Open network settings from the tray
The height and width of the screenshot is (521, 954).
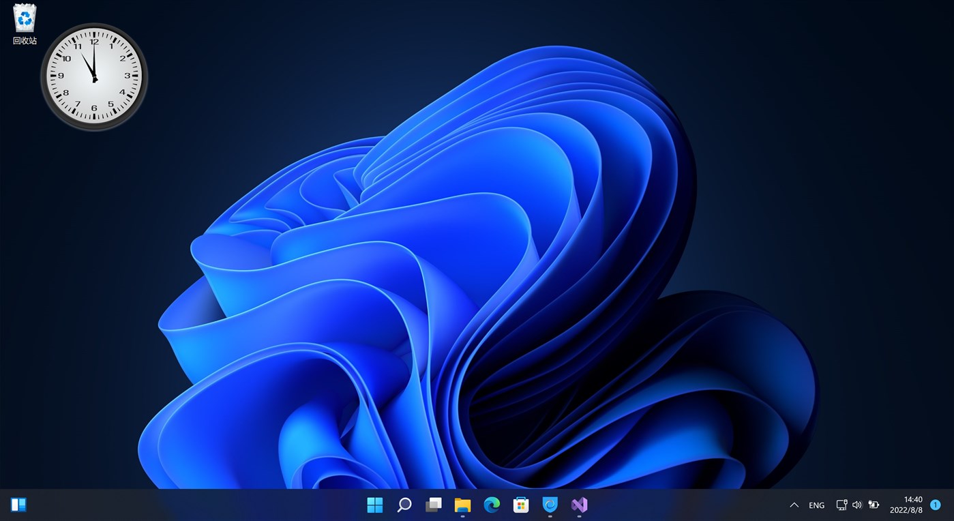coord(841,505)
